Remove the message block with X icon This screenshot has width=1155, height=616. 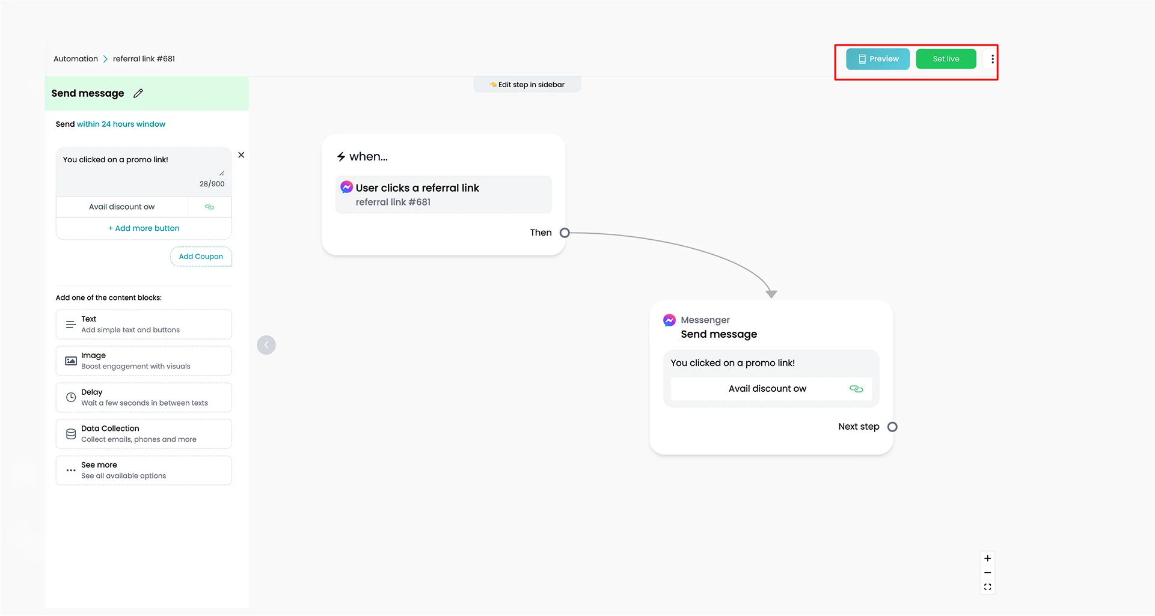click(x=241, y=155)
